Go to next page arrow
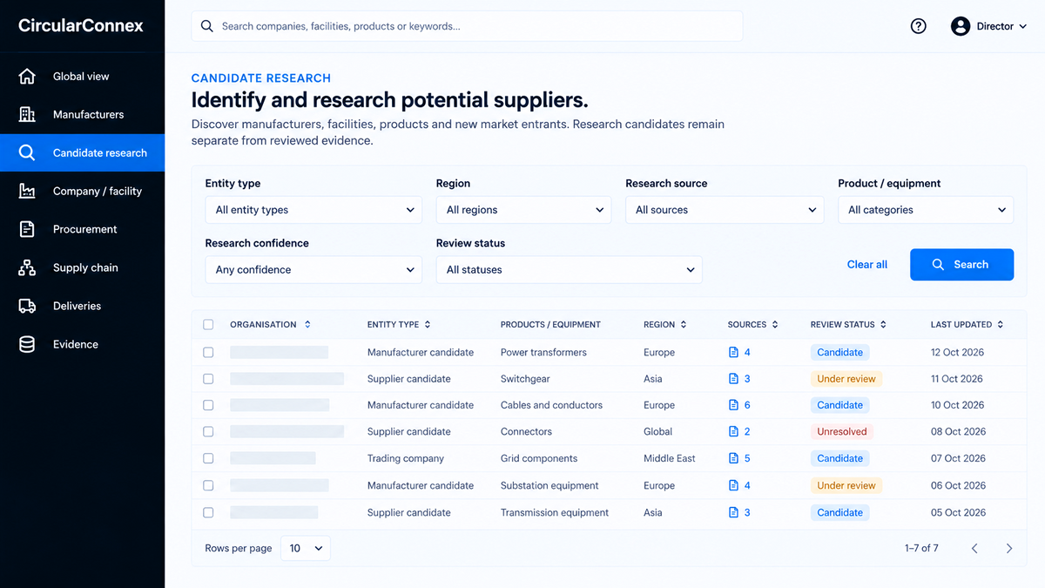Screen dimensions: 1045x588 click(x=1009, y=549)
